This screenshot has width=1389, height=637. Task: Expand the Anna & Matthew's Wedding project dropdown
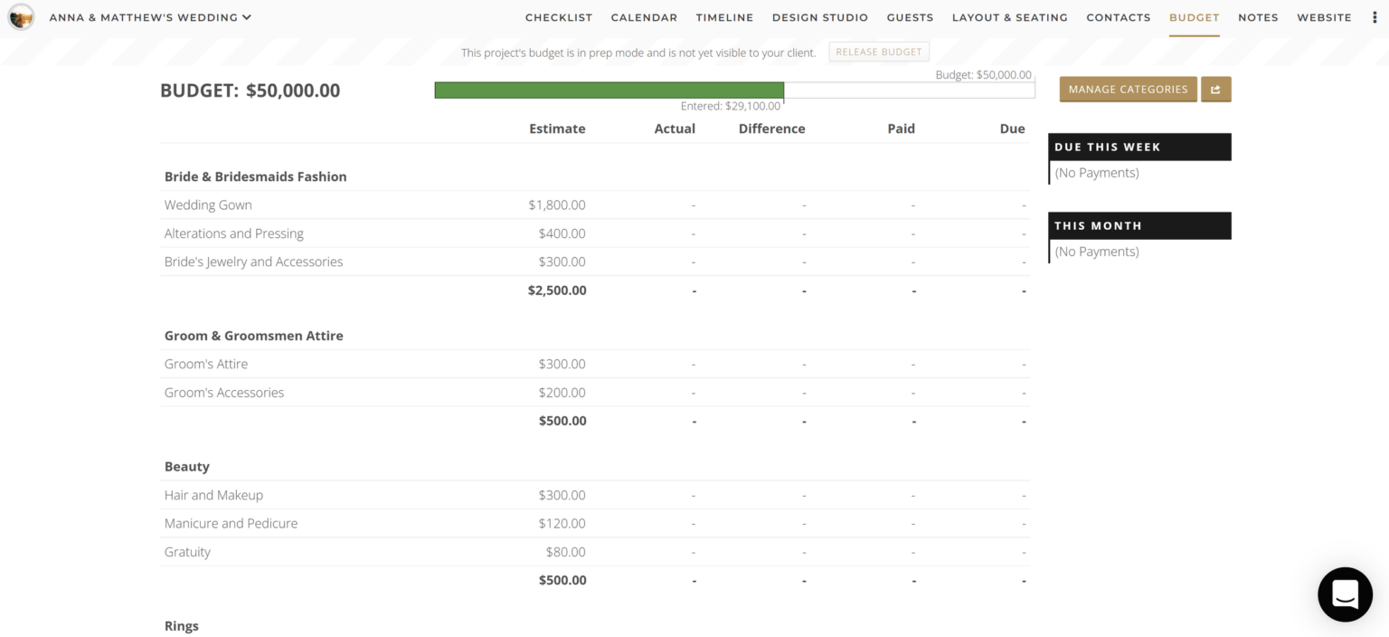tap(149, 16)
